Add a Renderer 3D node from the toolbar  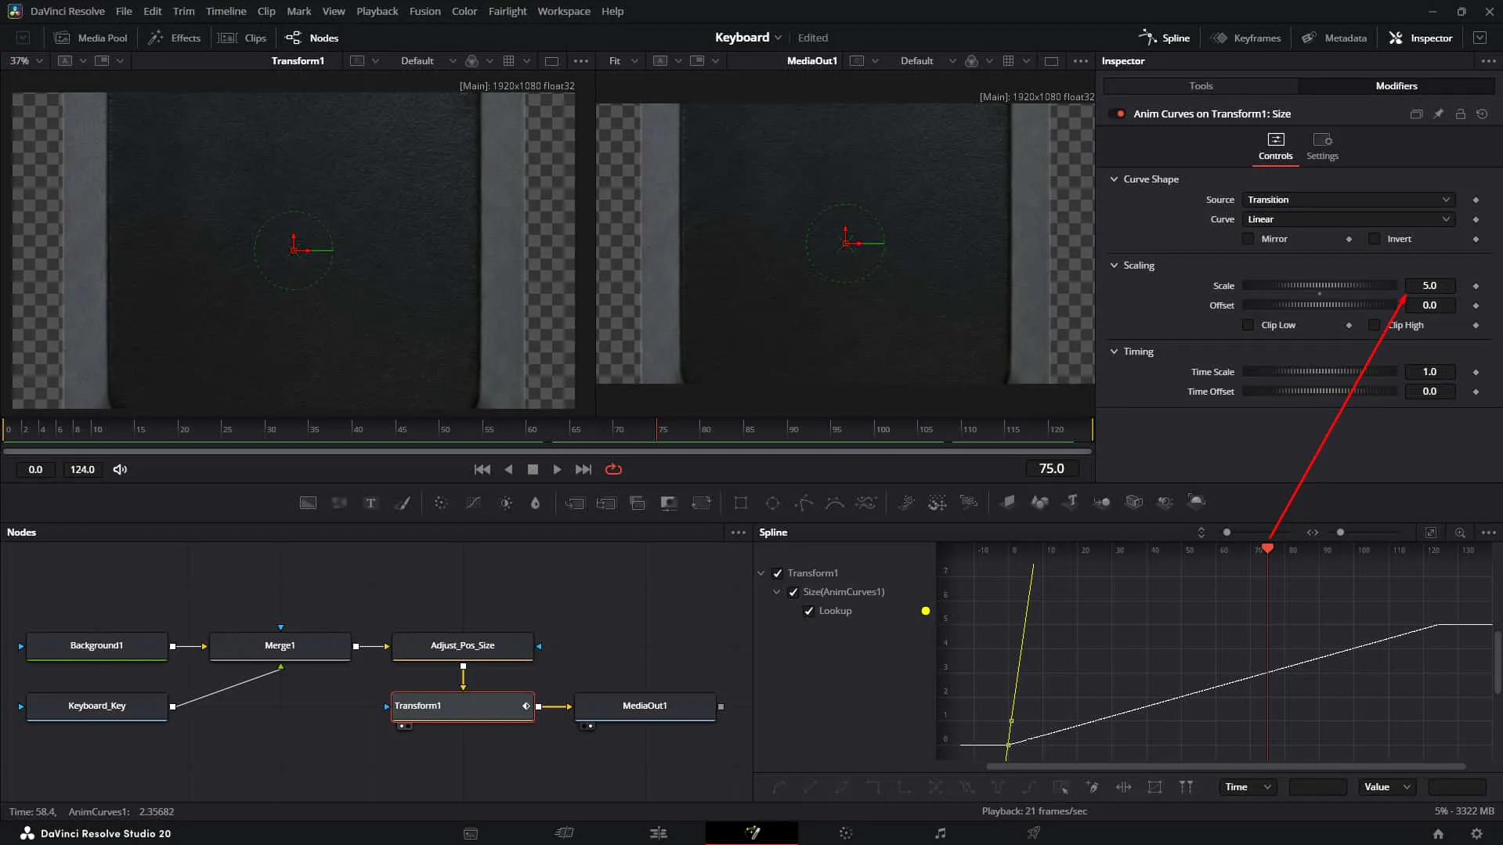click(1196, 503)
